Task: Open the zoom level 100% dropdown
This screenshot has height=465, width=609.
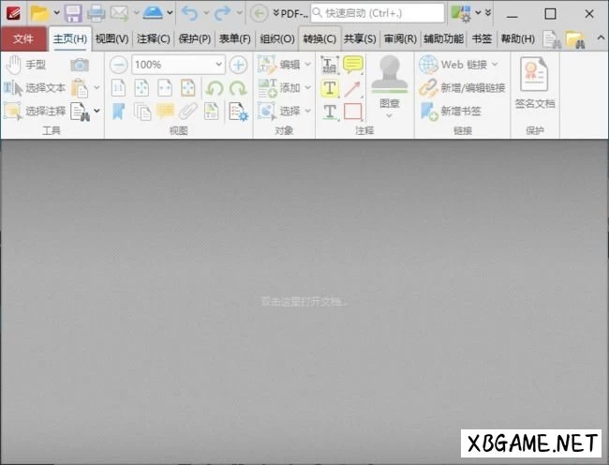Action: (x=218, y=65)
